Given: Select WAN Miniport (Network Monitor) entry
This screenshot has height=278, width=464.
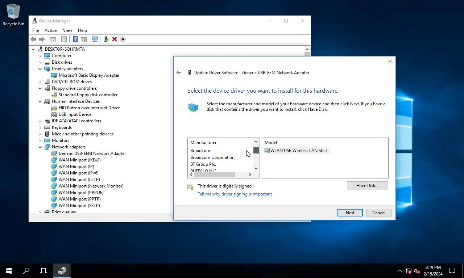Looking at the screenshot, I should click(x=91, y=186).
